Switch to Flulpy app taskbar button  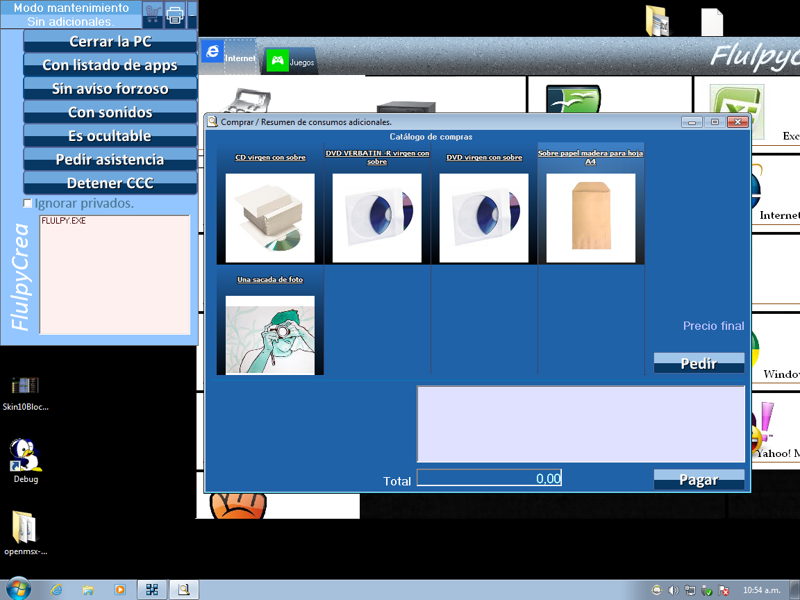pos(152,590)
